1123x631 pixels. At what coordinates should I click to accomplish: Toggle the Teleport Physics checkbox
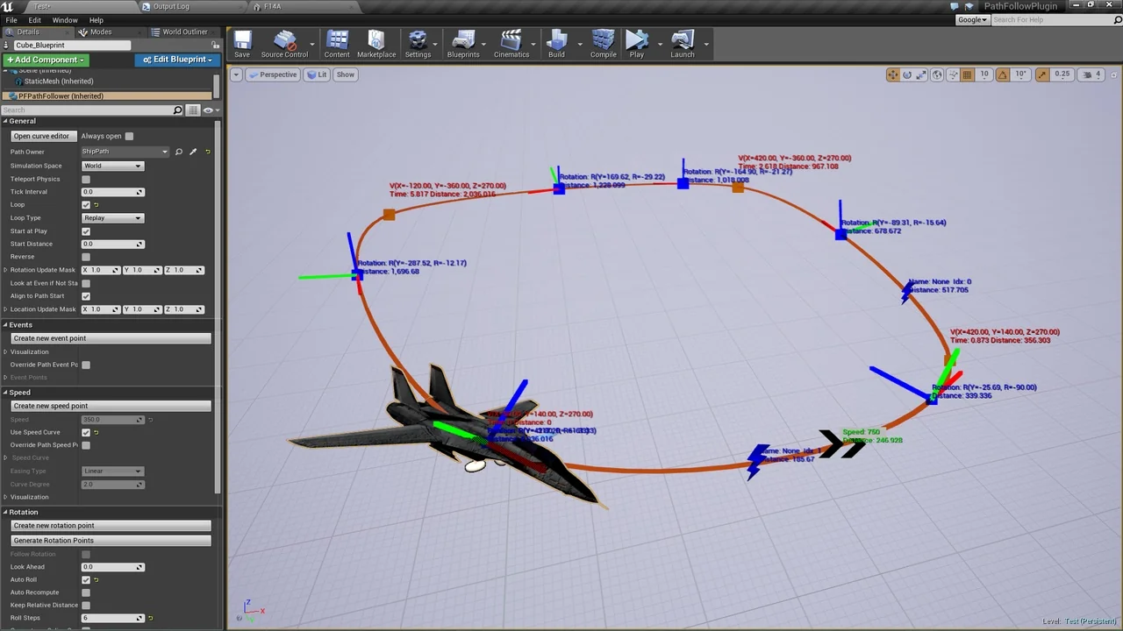click(x=86, y=179)
